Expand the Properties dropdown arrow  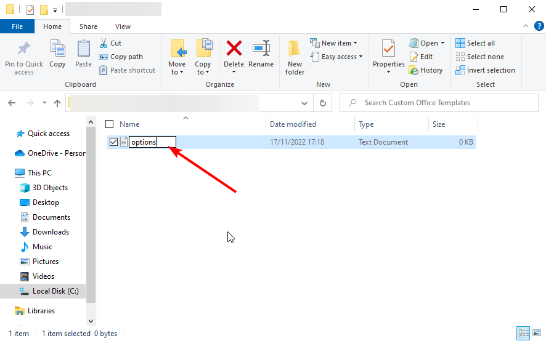[x=389, y=72]
